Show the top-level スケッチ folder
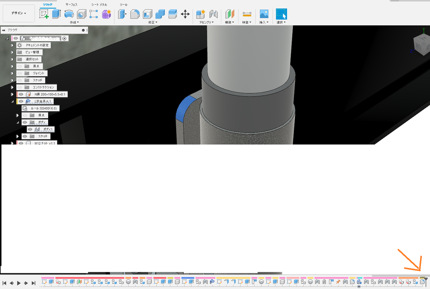Image resolution: width=430 pixels, height=289 pixels. pos(19,80)
